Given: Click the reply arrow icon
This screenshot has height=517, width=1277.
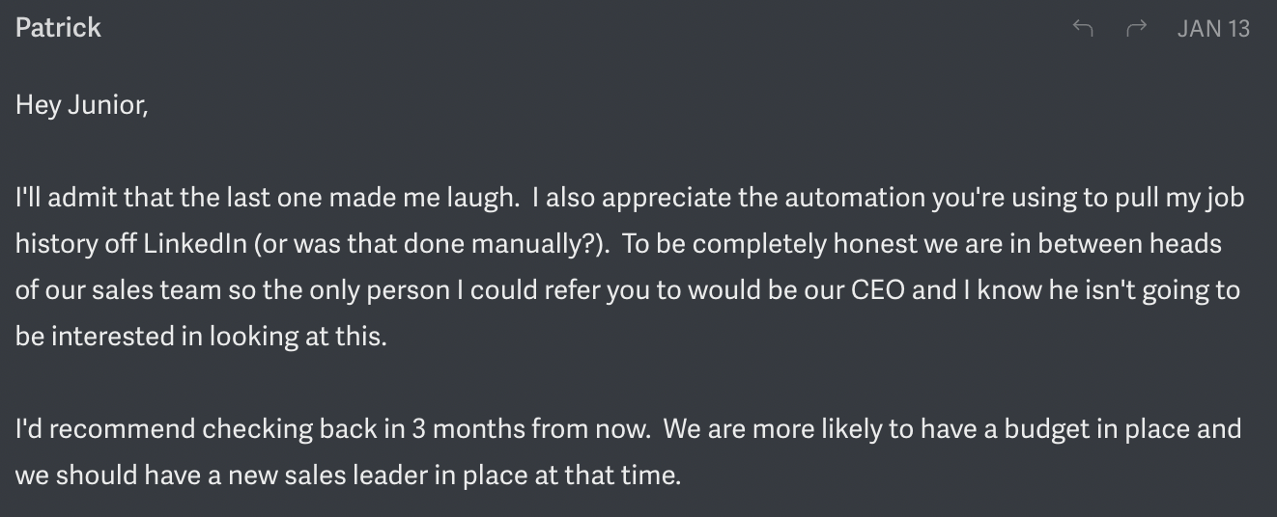Looking at the screenshot, I should click(1083, 29).
